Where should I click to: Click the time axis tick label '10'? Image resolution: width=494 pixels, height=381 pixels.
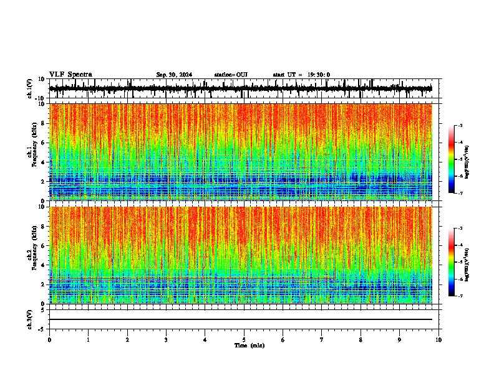(438, 340)
